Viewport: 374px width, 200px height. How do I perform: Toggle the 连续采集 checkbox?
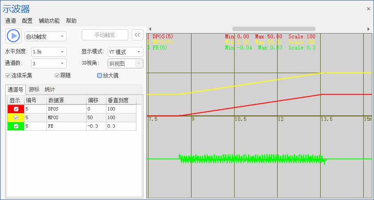8,76
